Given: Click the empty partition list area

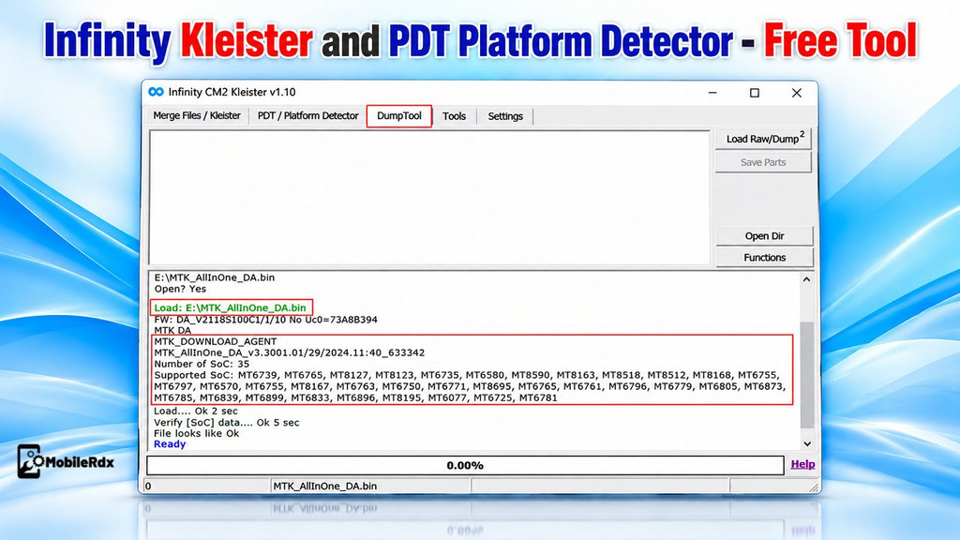Looking at the screenshot, I should (x=429, y=197).
